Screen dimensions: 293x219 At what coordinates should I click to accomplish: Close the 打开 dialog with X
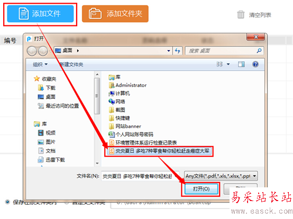(x=255, y=37)
